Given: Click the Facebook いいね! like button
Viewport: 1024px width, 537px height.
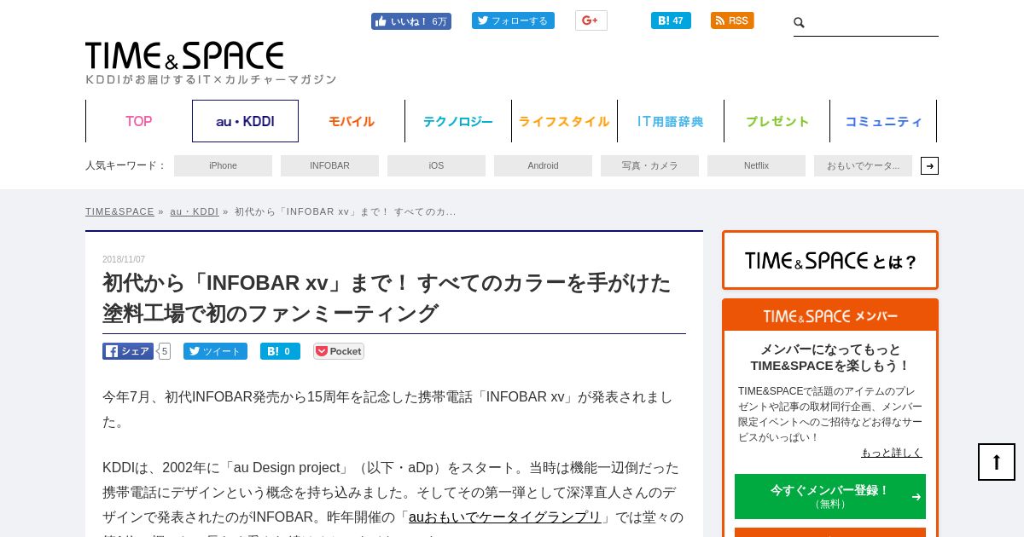Looking at the screenshot, I should pyautogui.click(x=411, y=21).
